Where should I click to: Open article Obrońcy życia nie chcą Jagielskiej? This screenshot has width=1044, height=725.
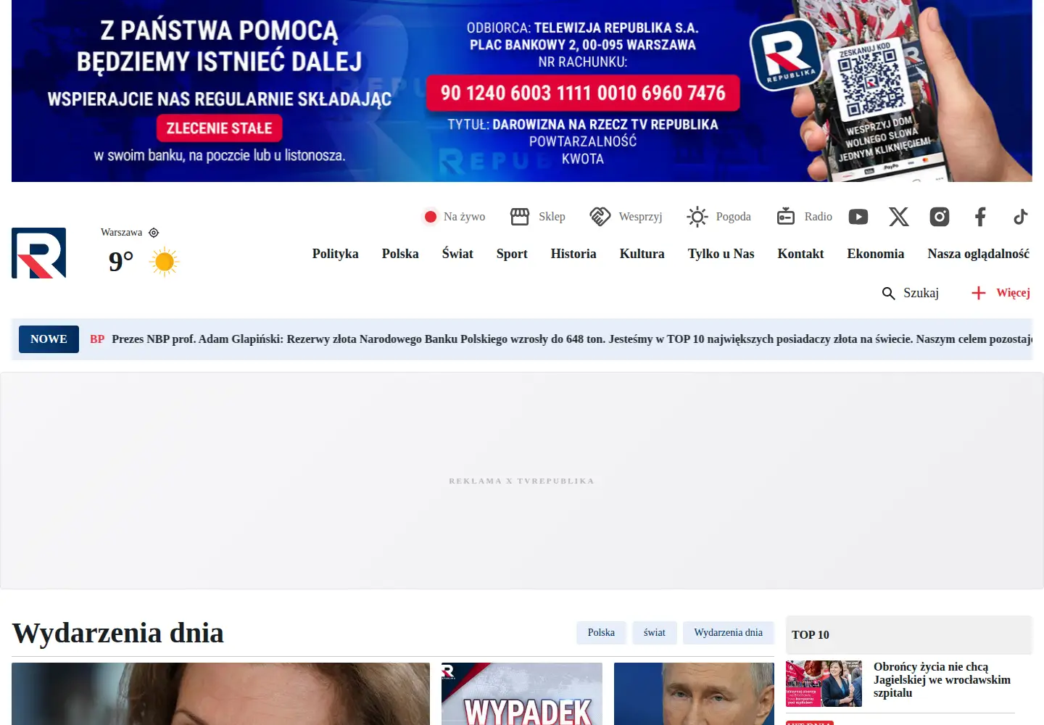pyautogui.click(x=942, y=680)
